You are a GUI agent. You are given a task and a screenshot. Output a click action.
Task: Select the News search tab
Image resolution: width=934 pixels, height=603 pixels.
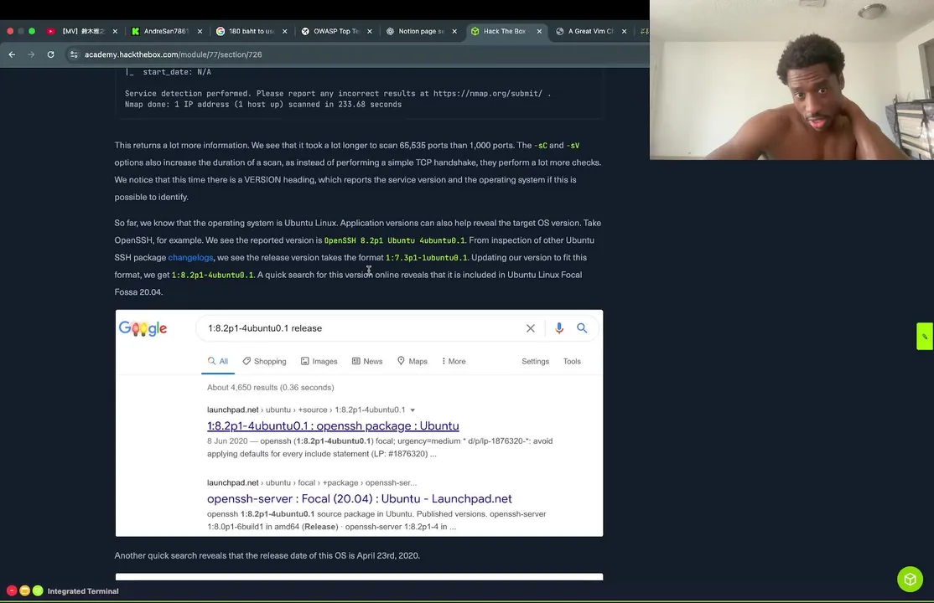tap(367, 361)
